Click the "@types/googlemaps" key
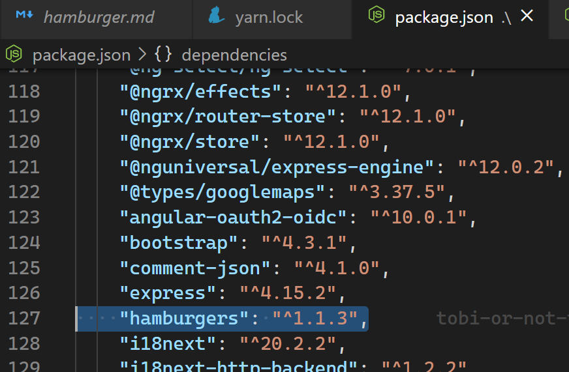569x372 pixels. click(x=222, y=192)
